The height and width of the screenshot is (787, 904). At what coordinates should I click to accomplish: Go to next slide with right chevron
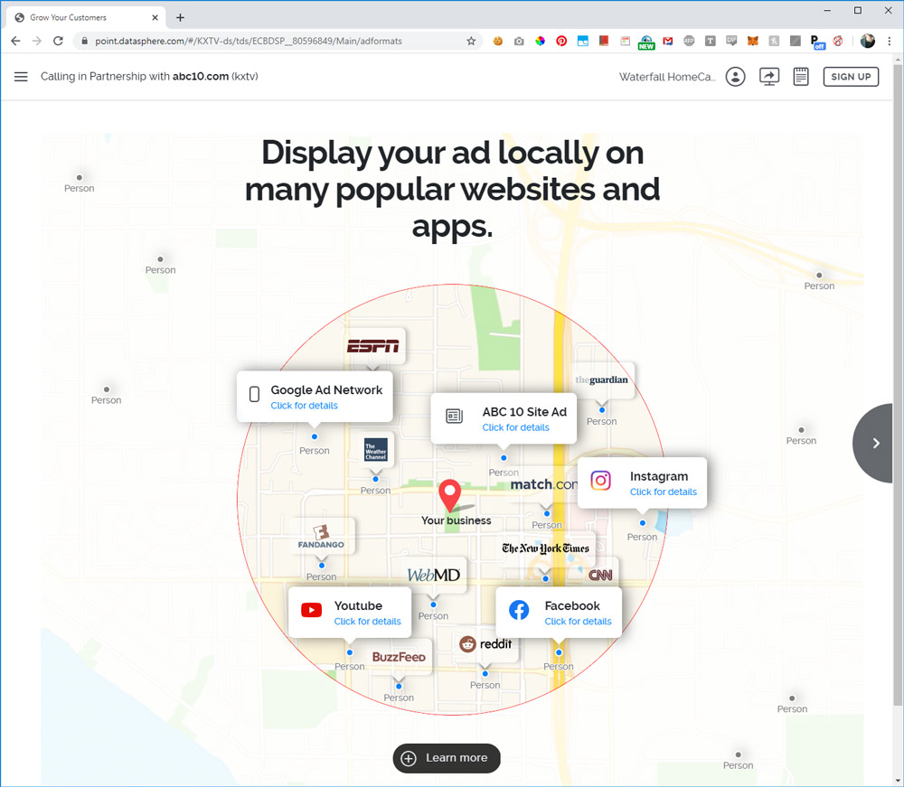pos(876,443)
